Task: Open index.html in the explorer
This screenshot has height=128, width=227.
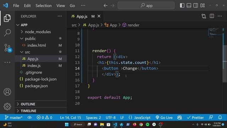Action: (x=41, y=45)
